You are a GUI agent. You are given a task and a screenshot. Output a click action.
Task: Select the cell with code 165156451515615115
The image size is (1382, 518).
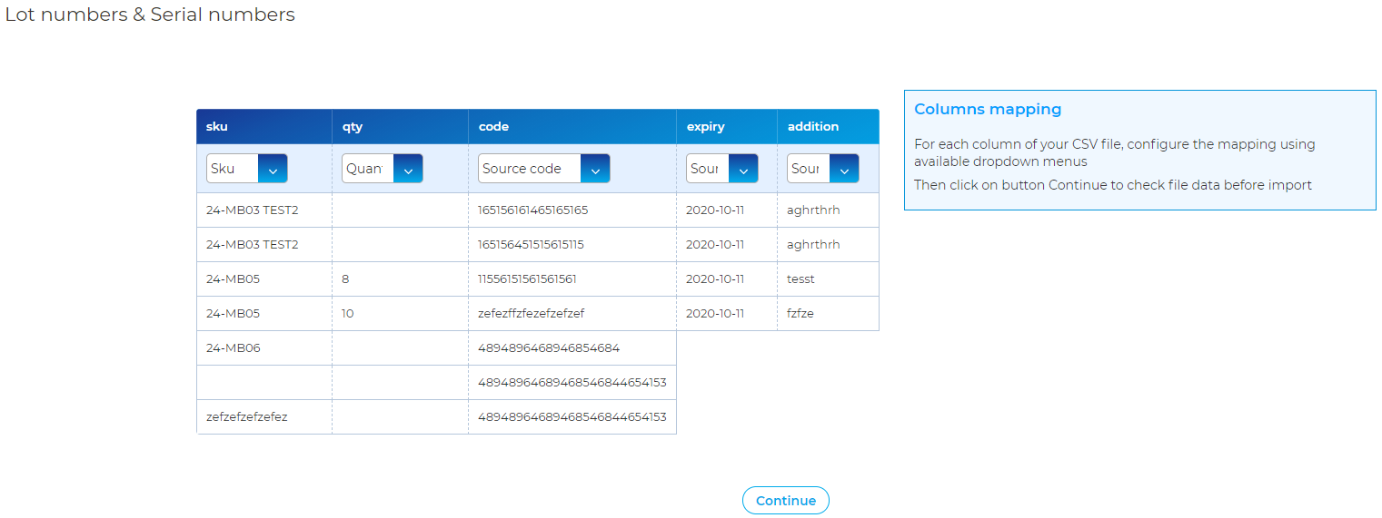pos(572,245)
